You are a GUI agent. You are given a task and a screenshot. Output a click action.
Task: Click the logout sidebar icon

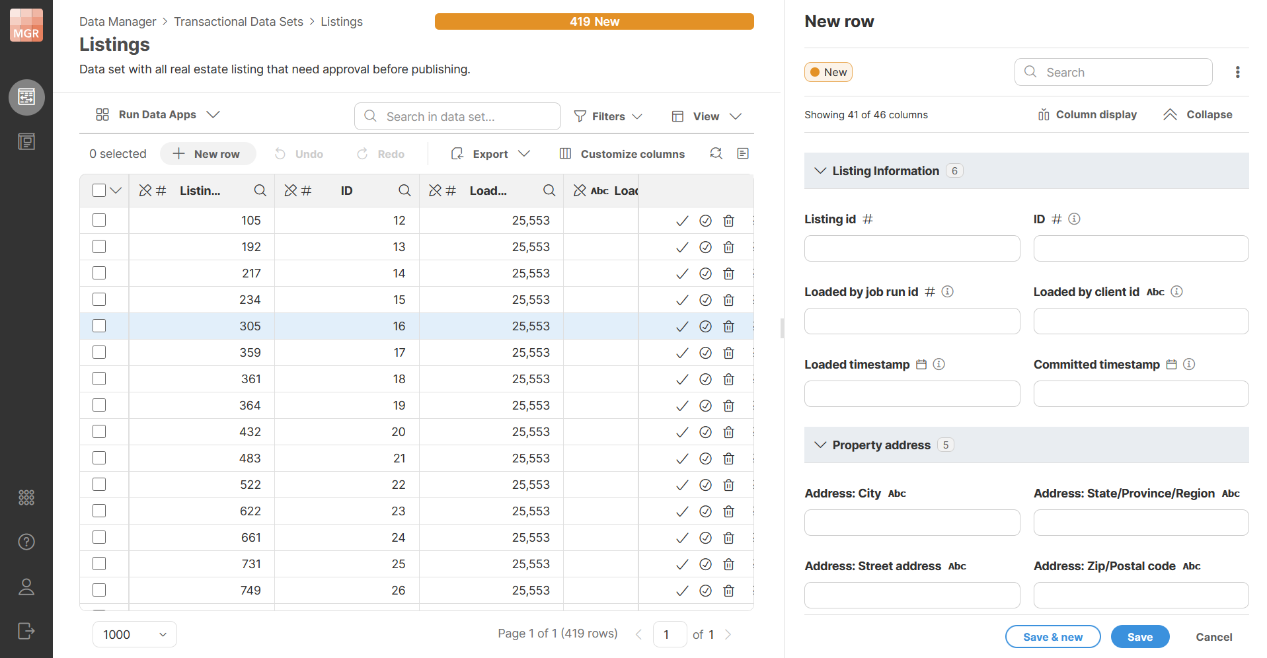26,631
